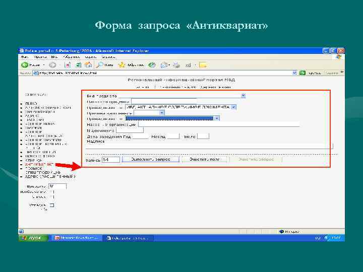The width and height of the screenshot is (363, 272).
Task: Open the Справка menu
Action: click(x=108, y=57)
